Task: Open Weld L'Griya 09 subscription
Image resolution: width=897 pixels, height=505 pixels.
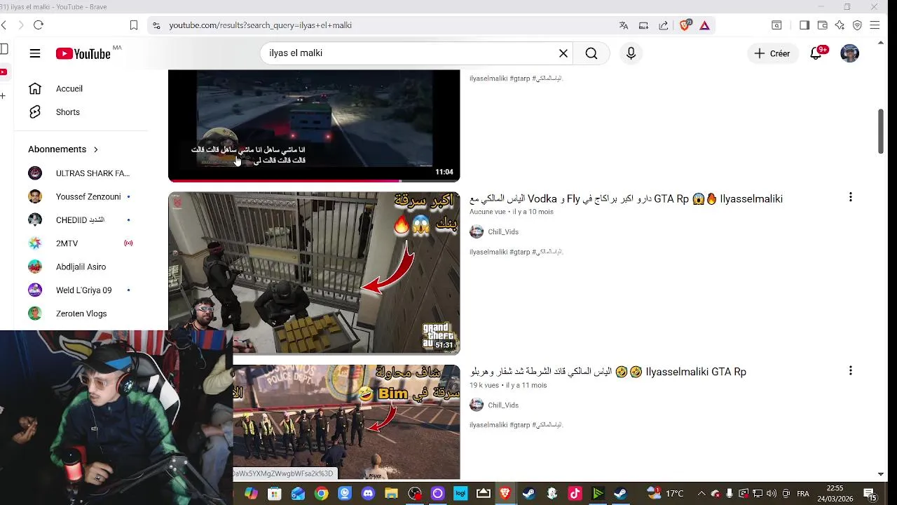Action: click(81, 290)
